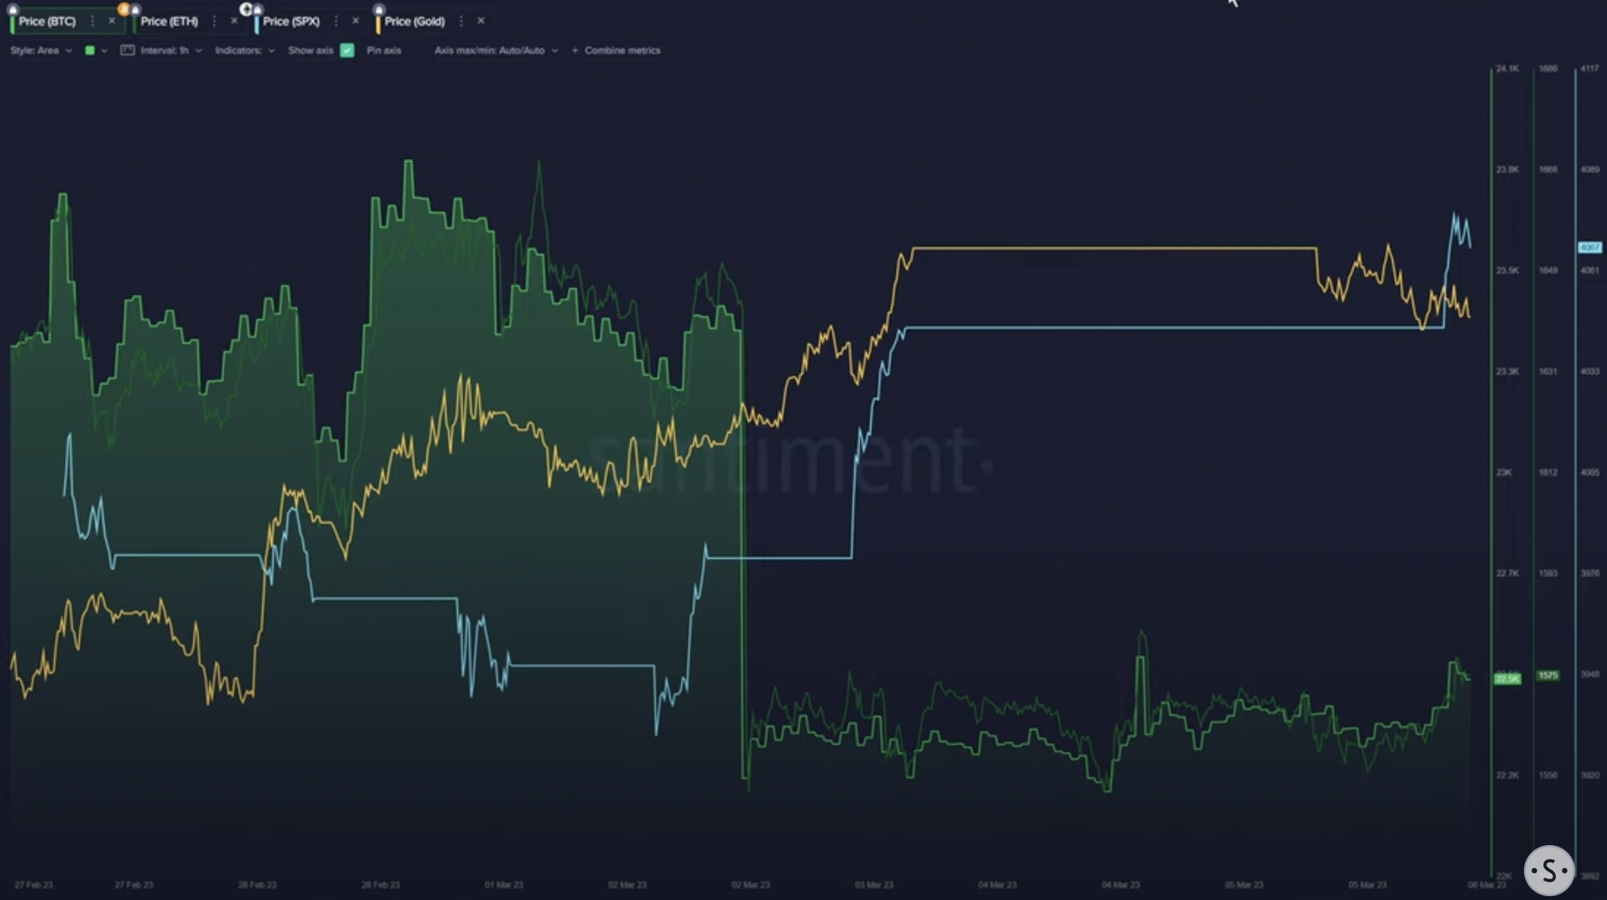Viewport: 1607px width, 900px height.
Task: Select the Price (ETH) metric tab
Action: click(169, 21)
